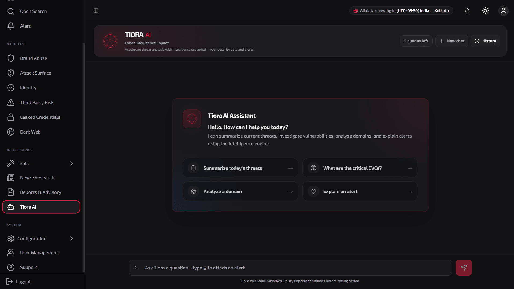Screen dimensions: 514x289
Task: Choose Summarize today's threats suggestion
Action: tap(241, 168)
